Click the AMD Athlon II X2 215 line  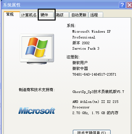pos(95,102)
